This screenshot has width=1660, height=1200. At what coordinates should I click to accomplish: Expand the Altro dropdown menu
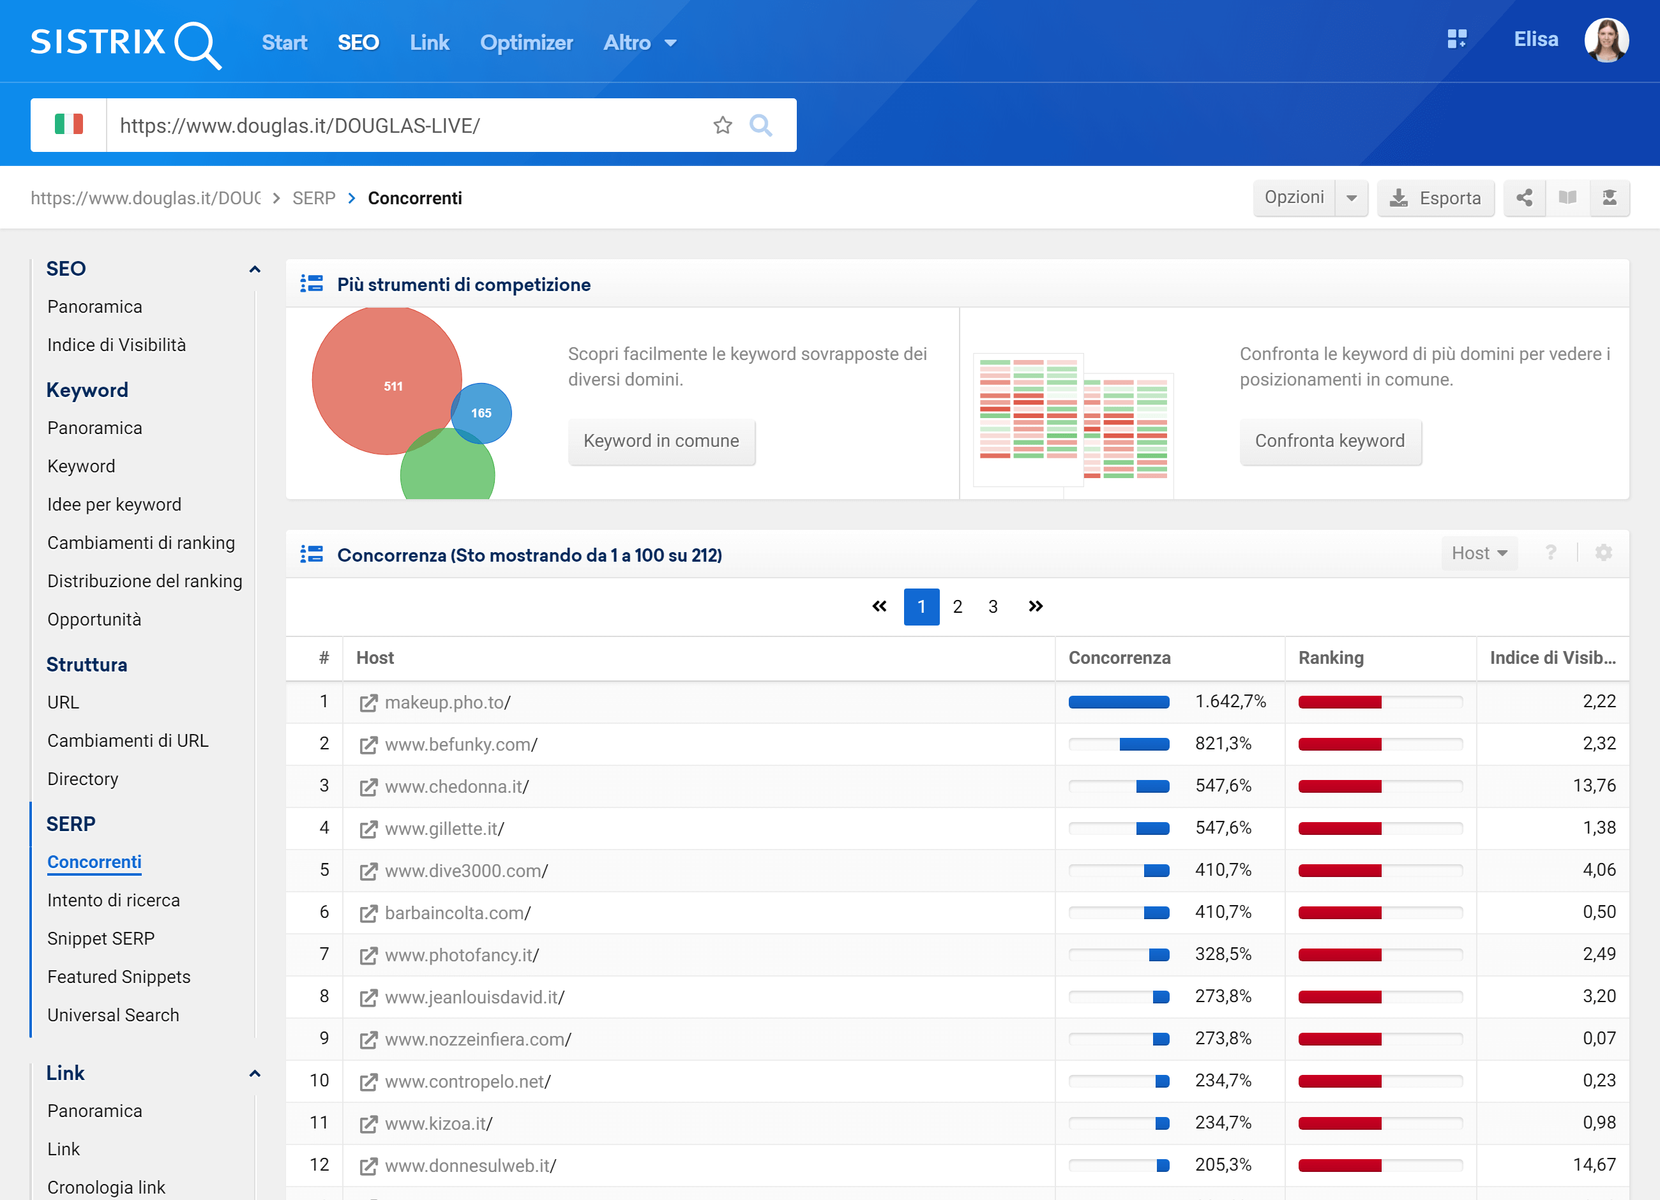[x=642, y=43]
